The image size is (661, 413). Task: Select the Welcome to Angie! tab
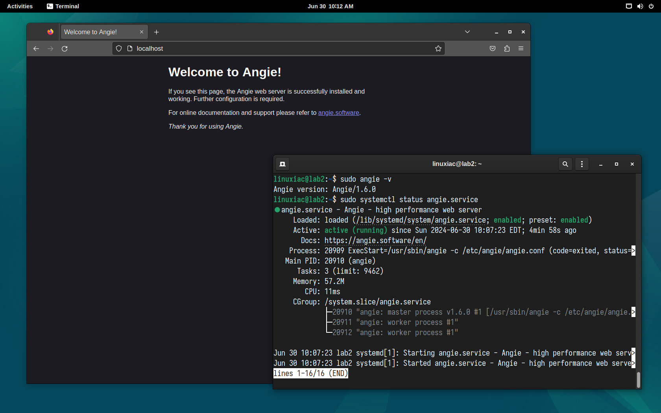(x=104, y=32)
